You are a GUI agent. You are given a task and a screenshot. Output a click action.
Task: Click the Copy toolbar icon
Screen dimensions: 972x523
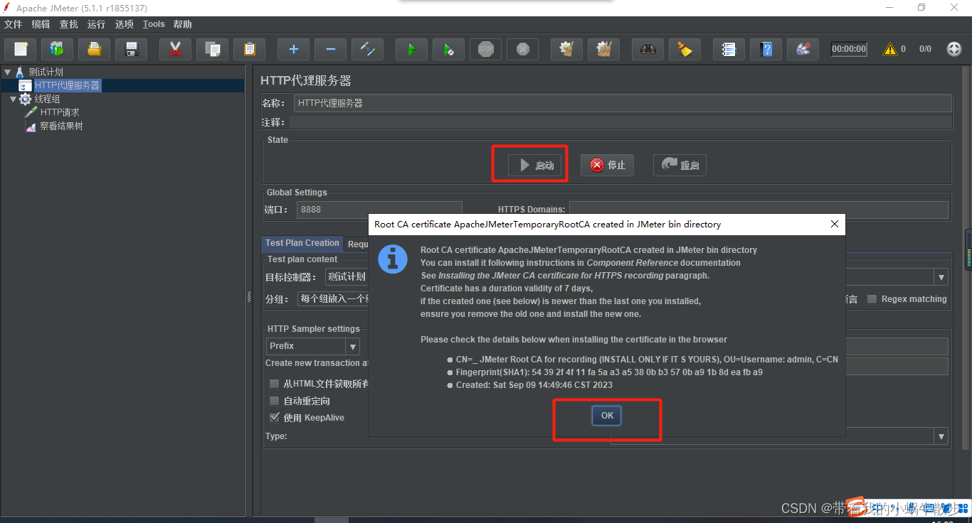[x=212, y=49]
